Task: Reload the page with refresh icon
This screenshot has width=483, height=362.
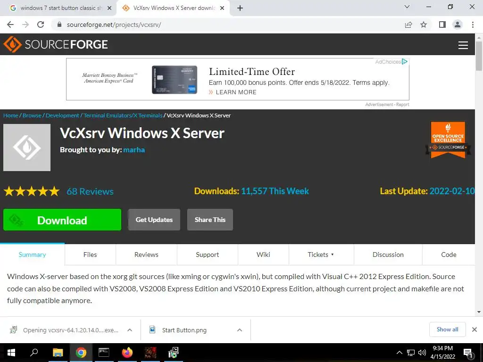Action: point(41,25)
